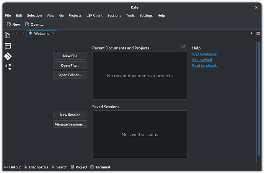Toggle the Terminal bottom panel
This screenshot has height=173, width=264.
(x=100, y=167)
